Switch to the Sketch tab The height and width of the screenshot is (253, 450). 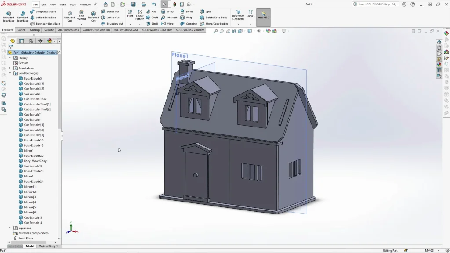coord(21,30)
